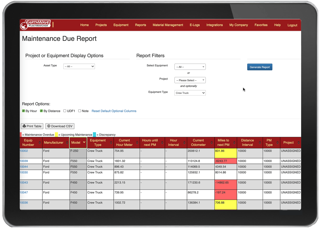The width and height of the screenshot is (320, 228).
Task: Sort the Project column
Action: click(298, 143)
